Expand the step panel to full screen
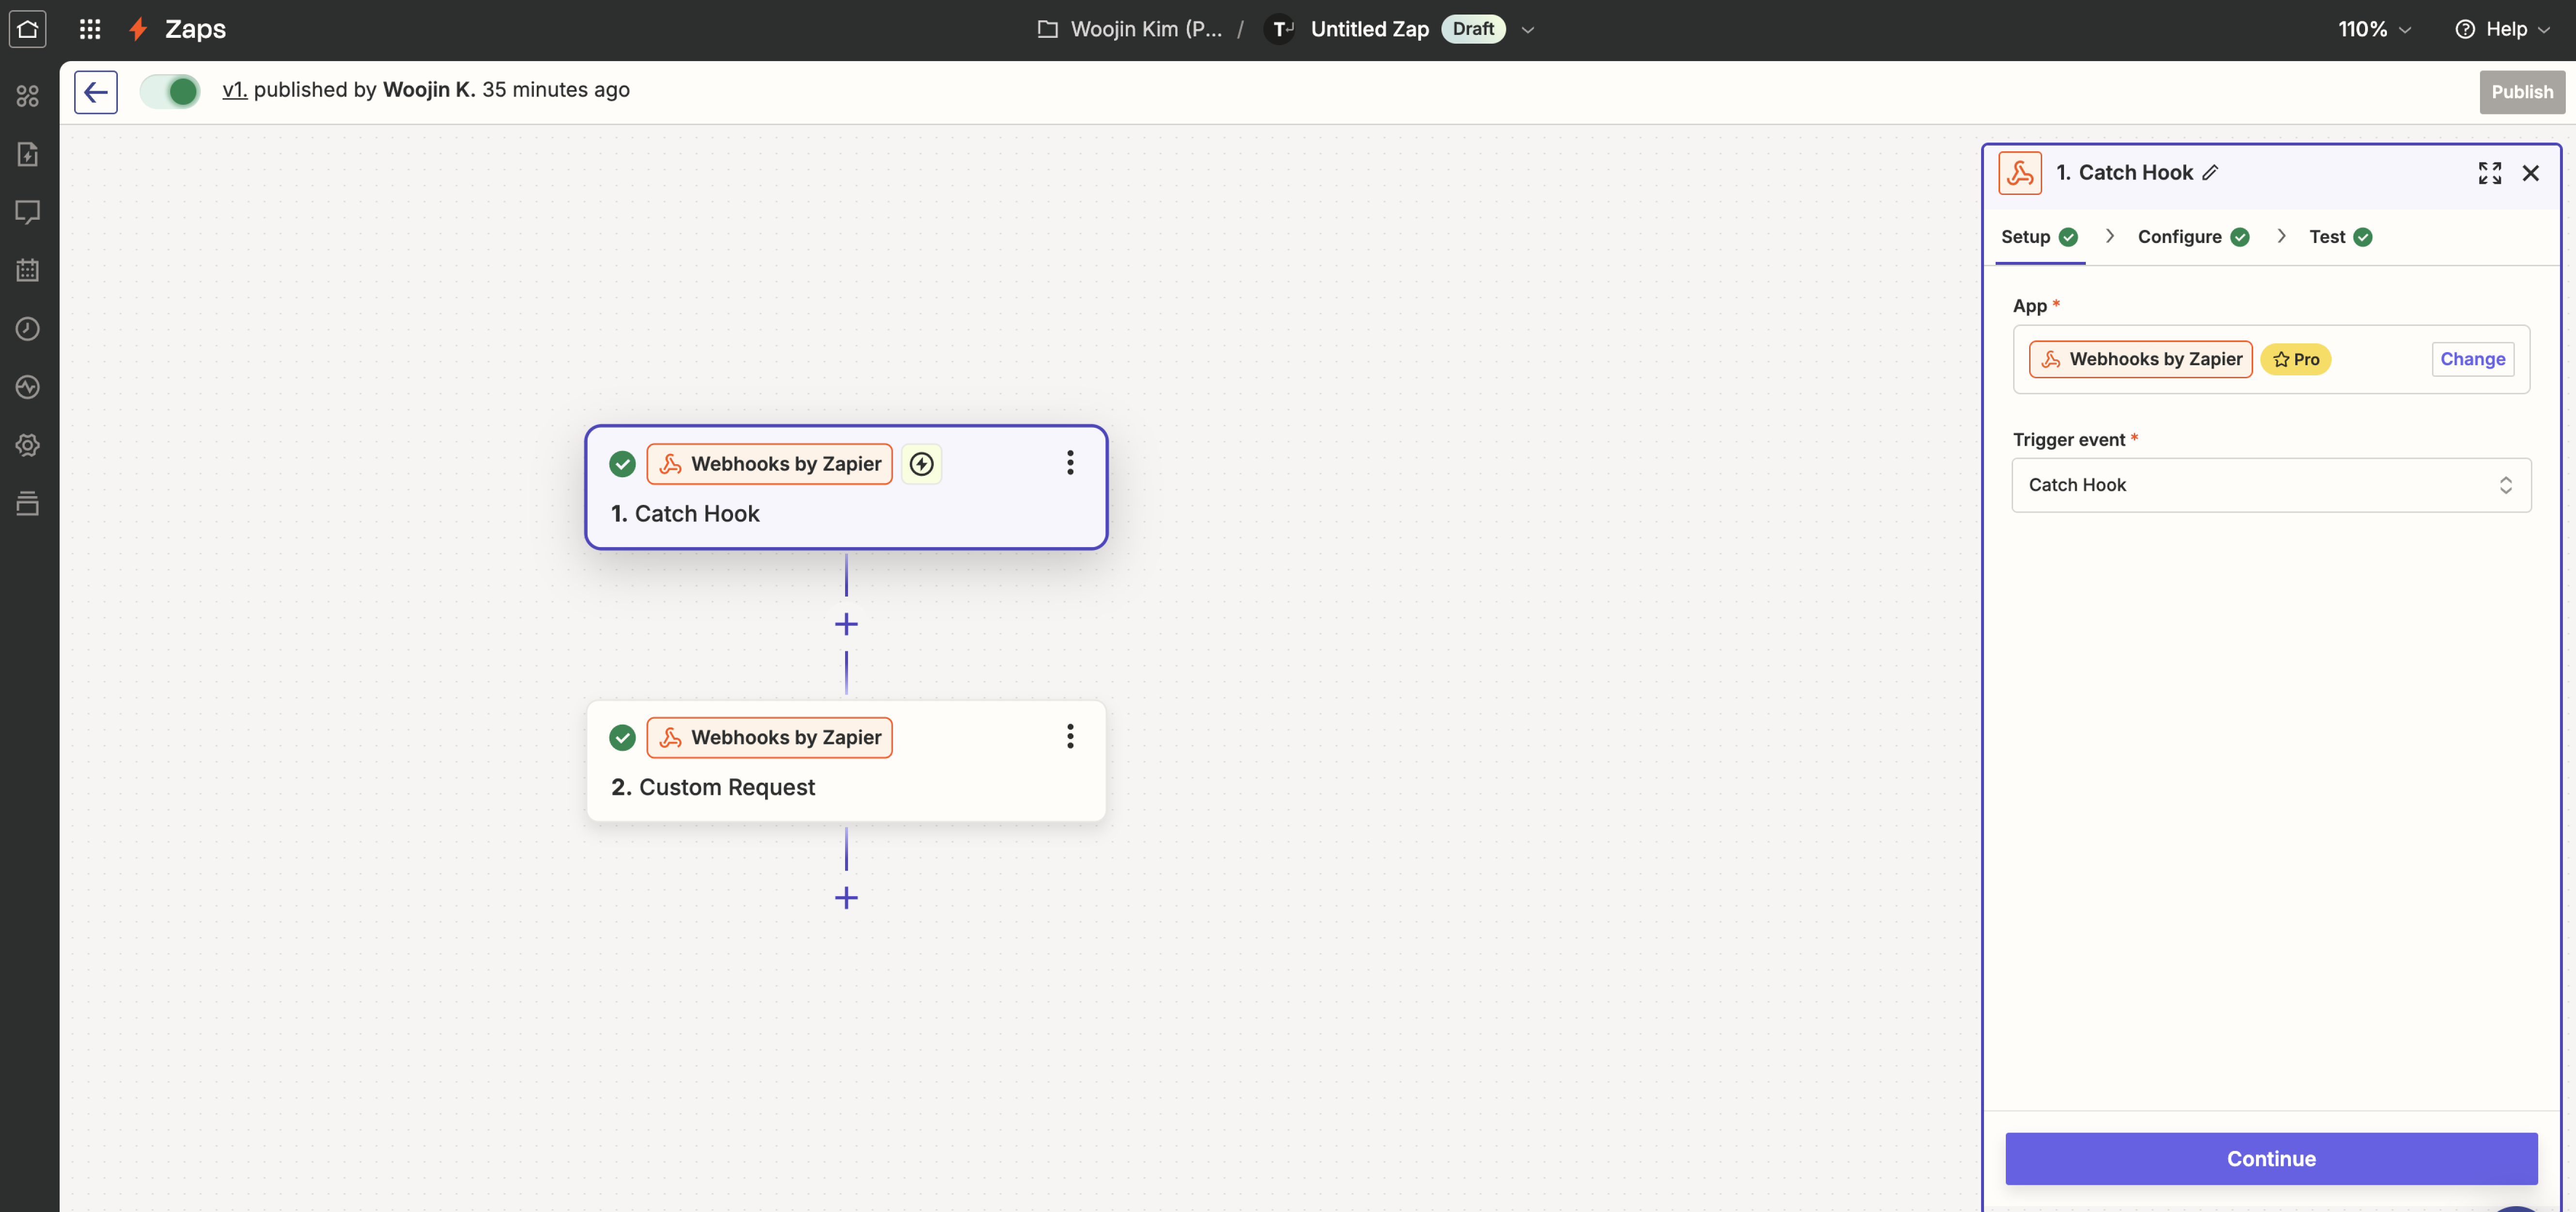This screenshot has height=1212, width=2576. tap(2489, 173)
